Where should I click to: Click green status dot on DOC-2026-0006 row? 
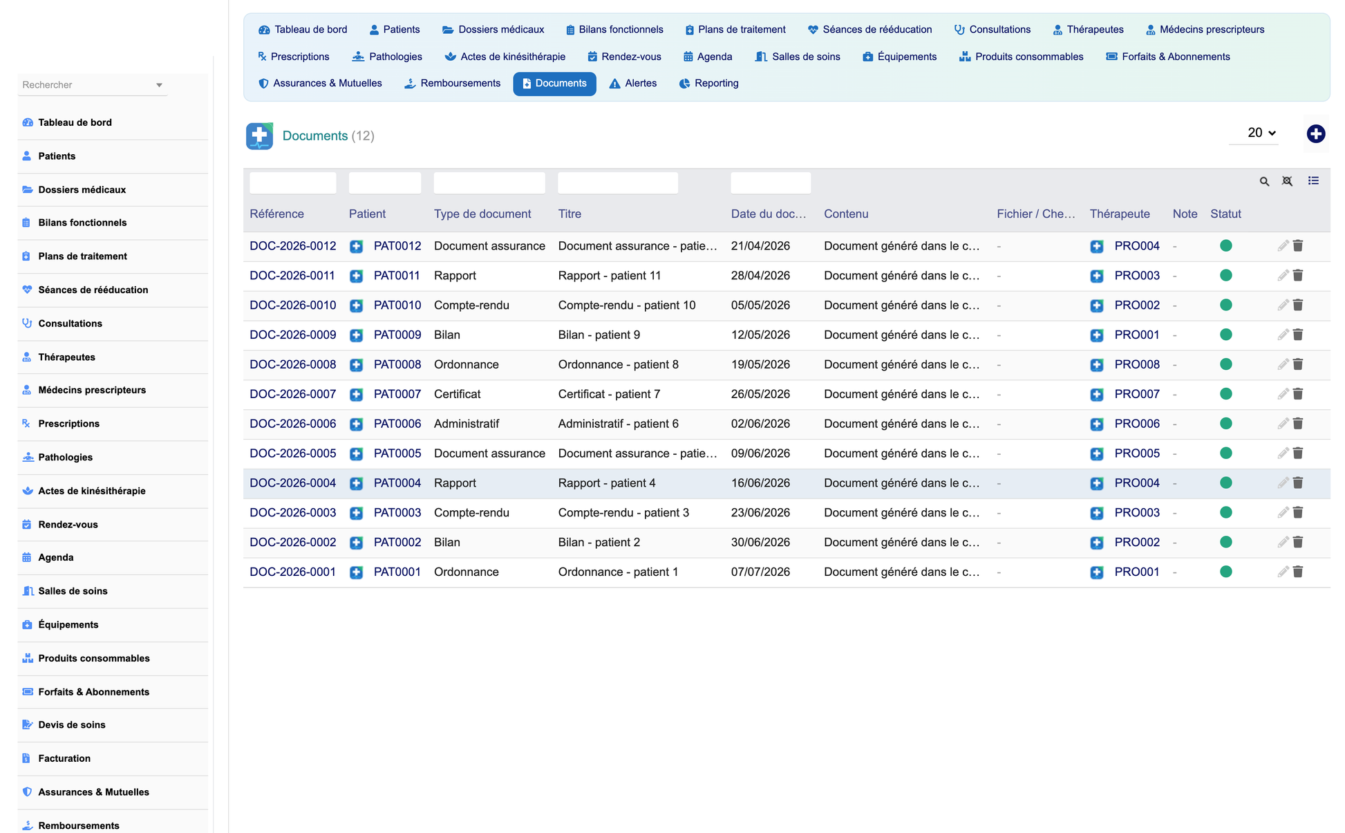1225,424
